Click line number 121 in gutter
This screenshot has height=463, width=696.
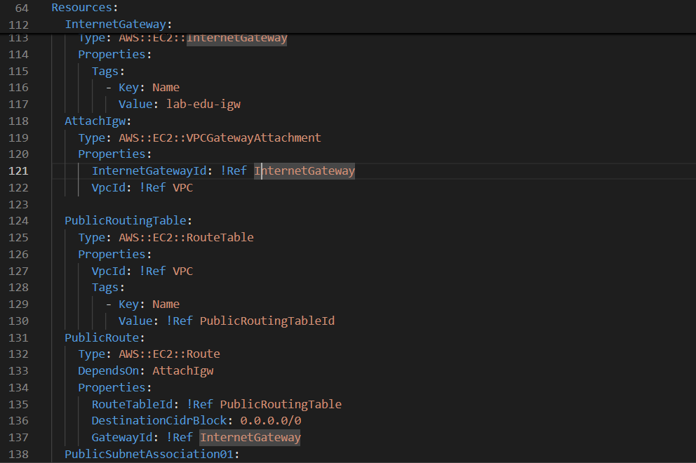[18, 171]
